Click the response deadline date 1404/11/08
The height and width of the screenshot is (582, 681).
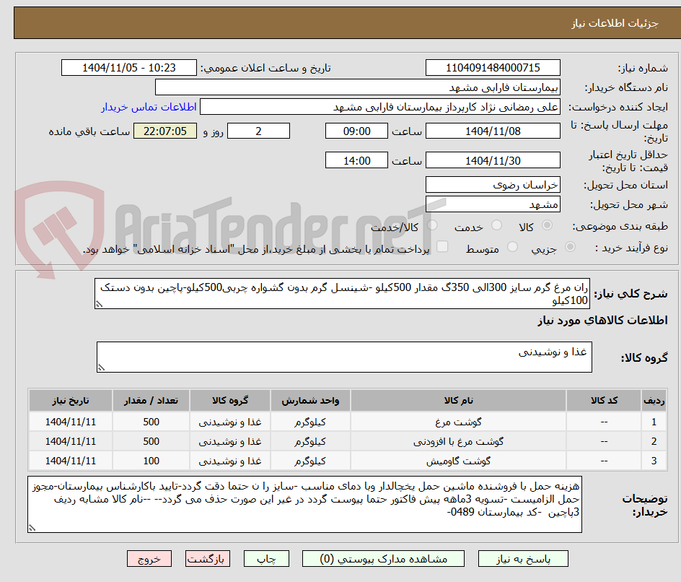(x=493, y=131)
